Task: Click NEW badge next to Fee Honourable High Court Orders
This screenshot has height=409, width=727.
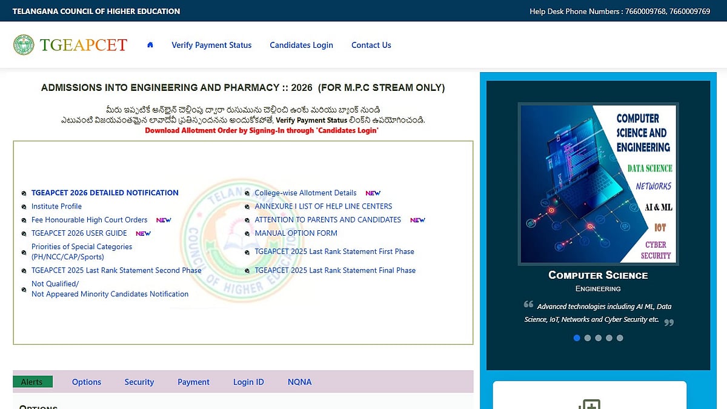Action: [x=164, y=221]
